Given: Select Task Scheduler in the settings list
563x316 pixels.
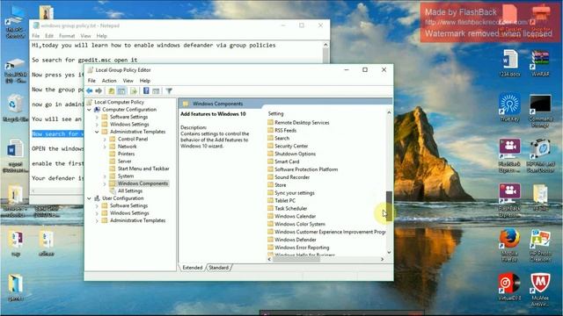Looking at the screenshot, I should pyautogui.click(x=291, y=209).
